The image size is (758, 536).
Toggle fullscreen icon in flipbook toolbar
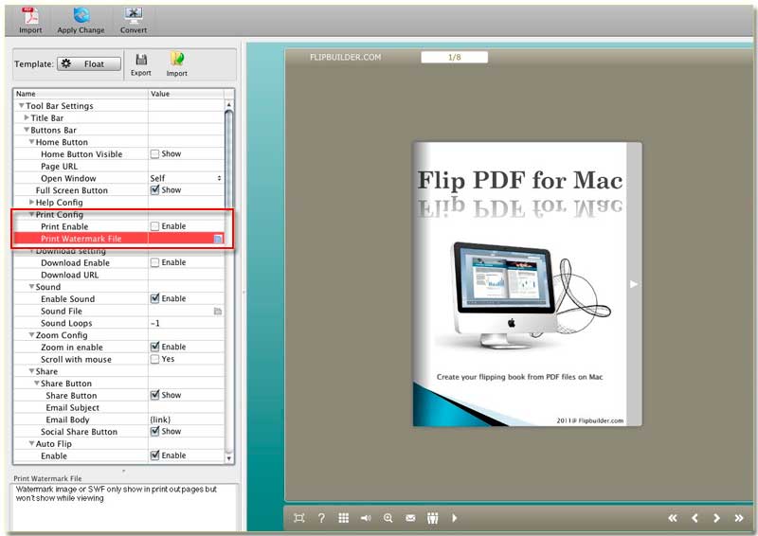coord(299,518)
